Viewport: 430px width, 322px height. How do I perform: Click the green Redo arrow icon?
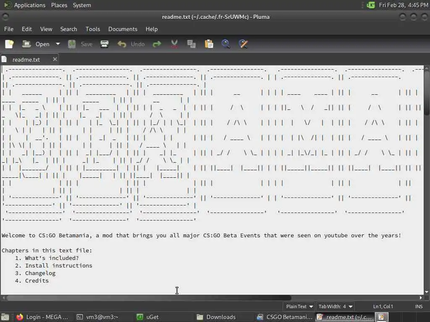pos(157,44)
